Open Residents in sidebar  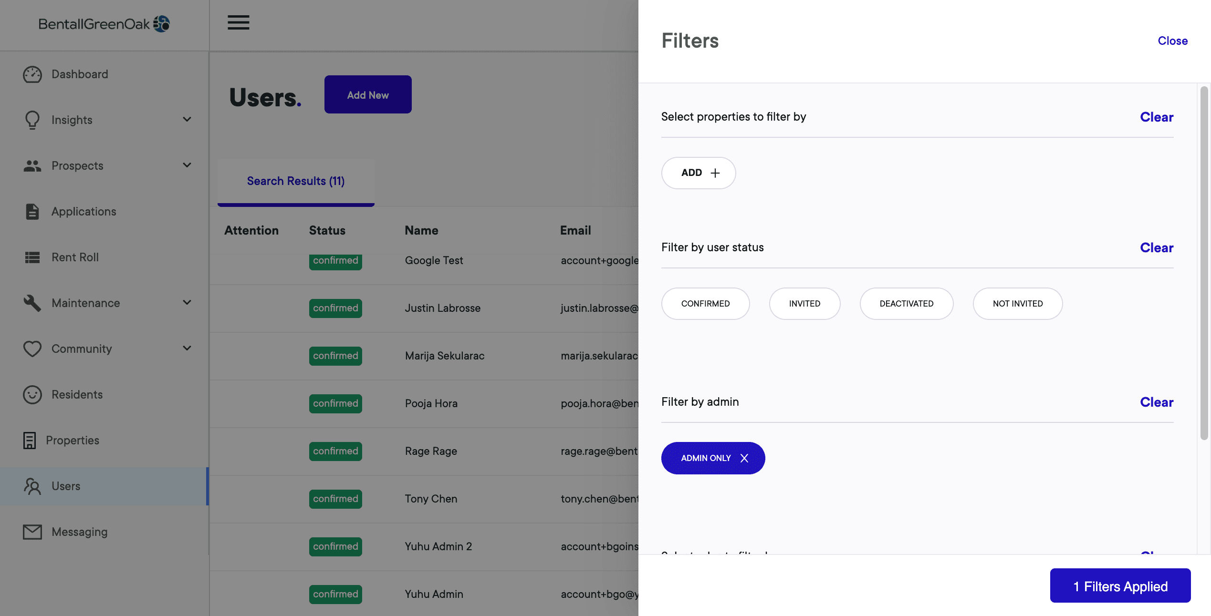pos(104,395)
